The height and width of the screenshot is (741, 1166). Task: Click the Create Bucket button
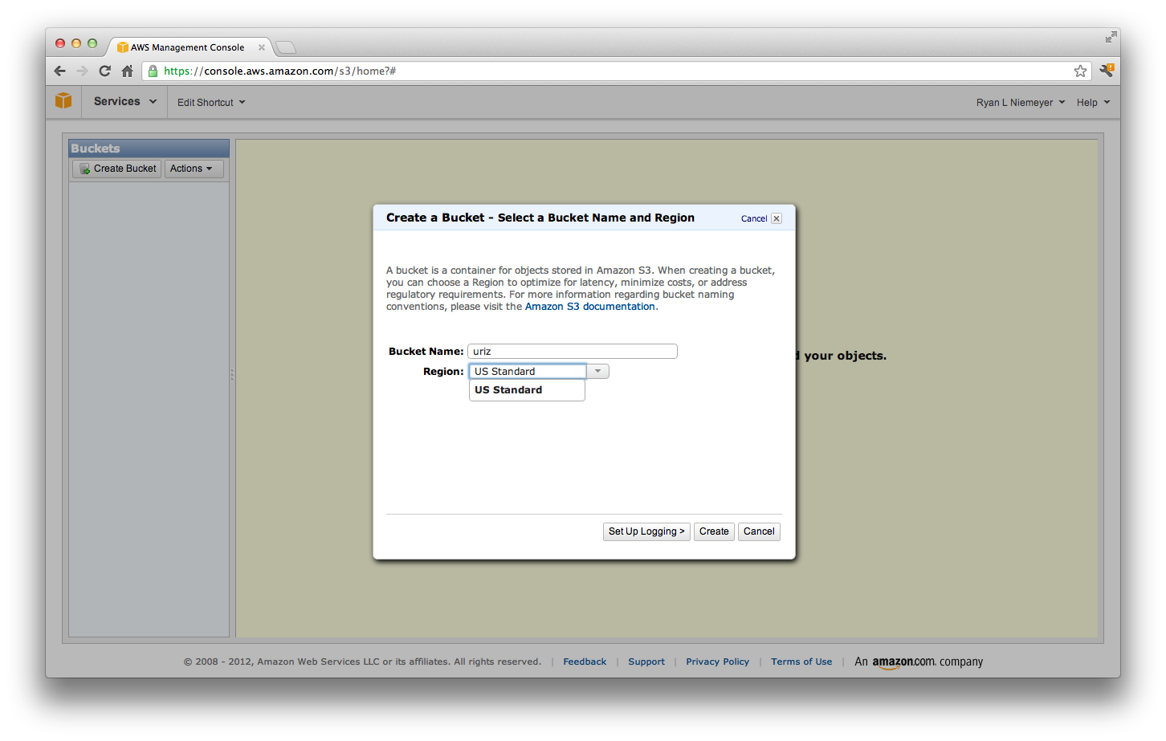pos(117,169)
